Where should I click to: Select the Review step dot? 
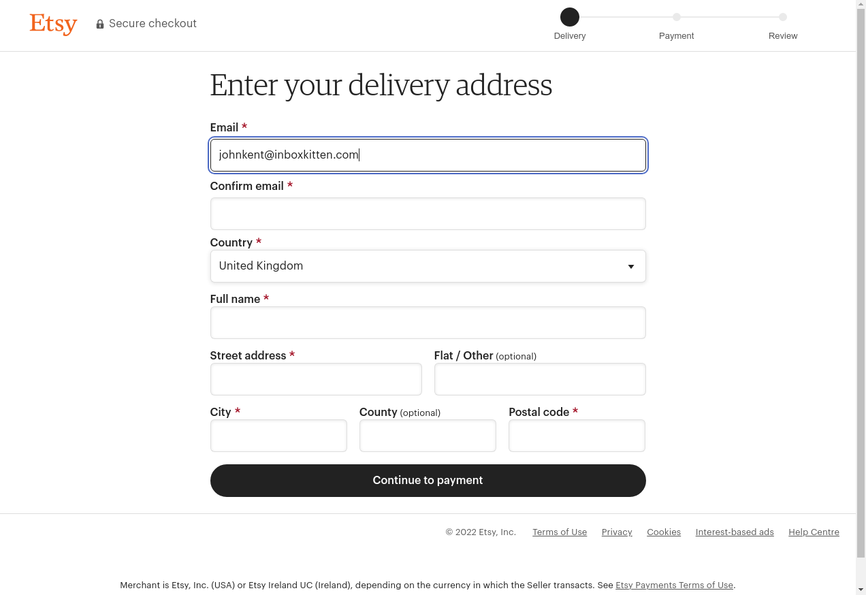pyautogui.click(x=783, y=17)
